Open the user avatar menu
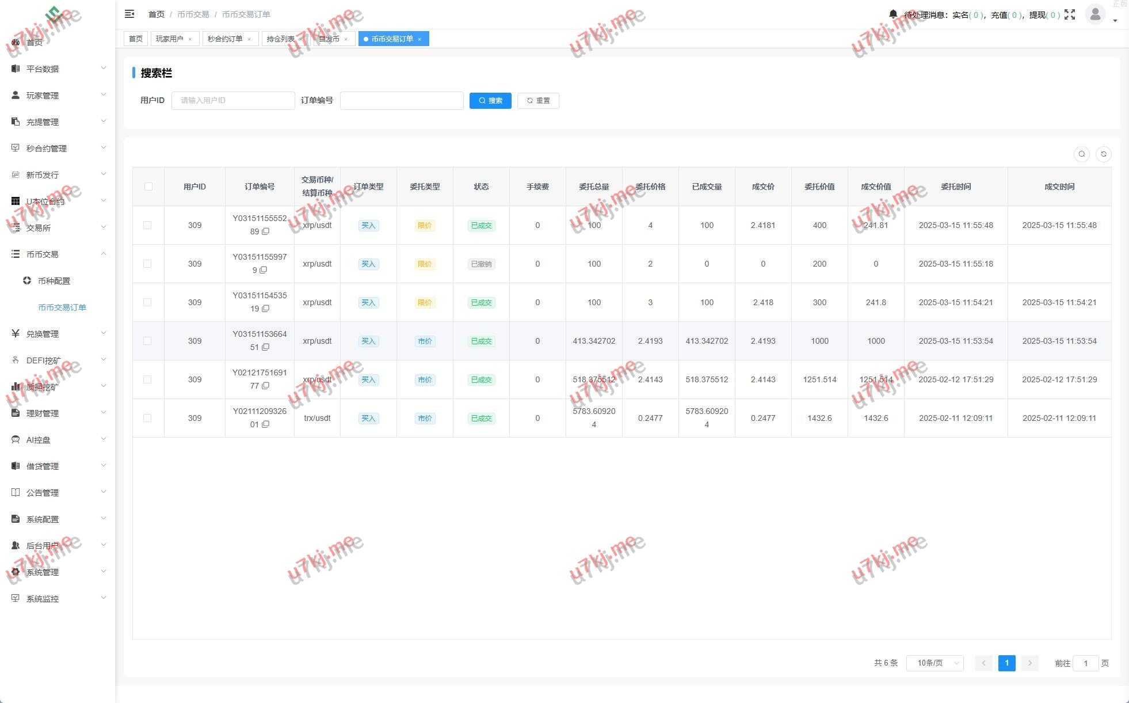 tap(1095, 14)
